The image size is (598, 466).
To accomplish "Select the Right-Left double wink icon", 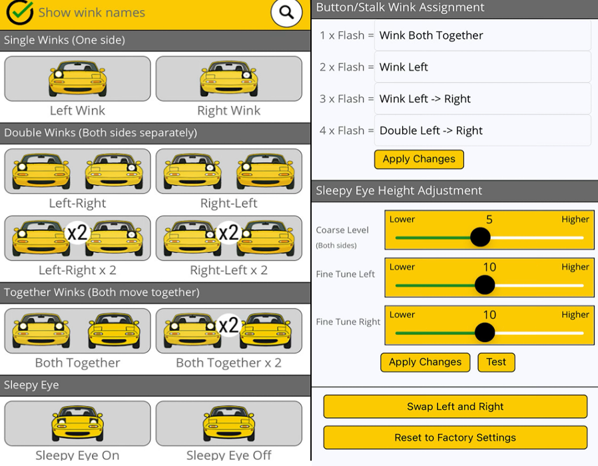I will (228, 171).
